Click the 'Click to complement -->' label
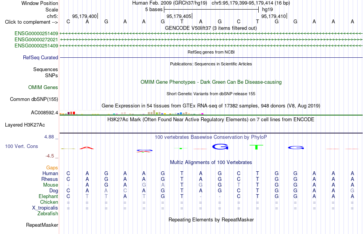 click(31, 22)
